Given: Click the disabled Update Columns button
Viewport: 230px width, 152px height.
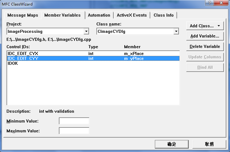Looking at the screenshot, I should coord(205,57).
